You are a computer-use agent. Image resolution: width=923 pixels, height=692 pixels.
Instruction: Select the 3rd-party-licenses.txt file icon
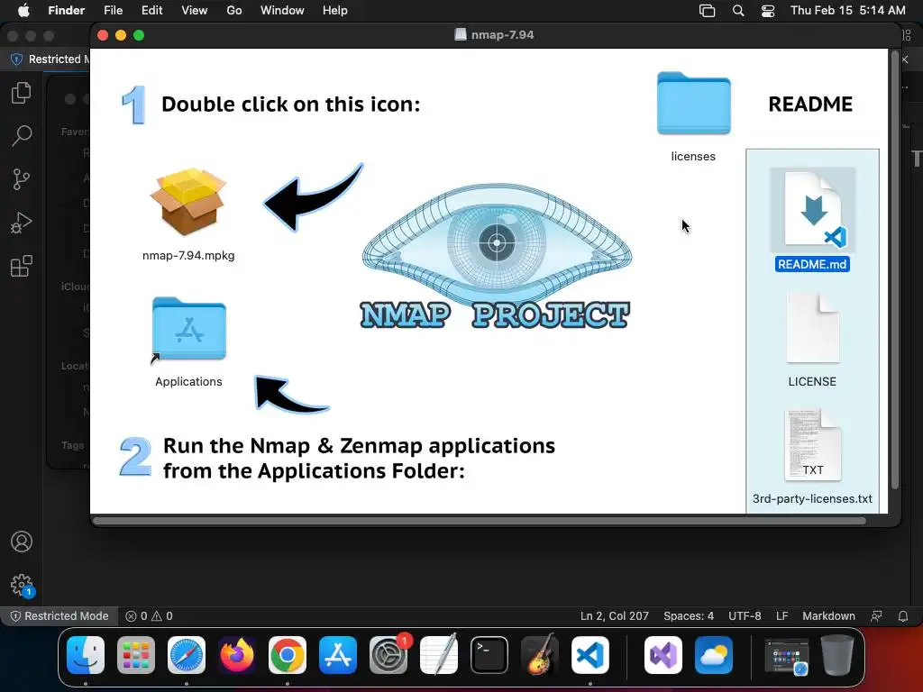[x=812, y=445]
